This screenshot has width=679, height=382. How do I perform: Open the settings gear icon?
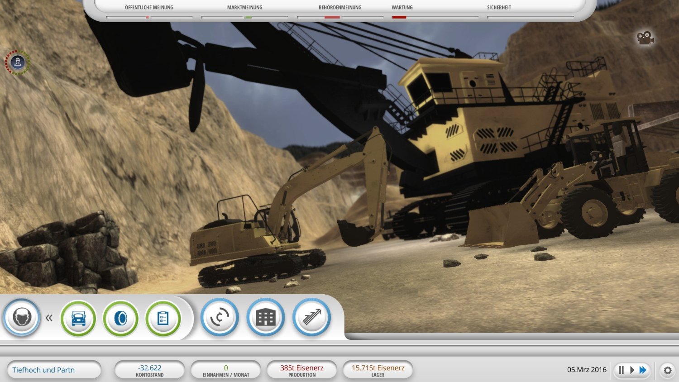coord(668,370)
